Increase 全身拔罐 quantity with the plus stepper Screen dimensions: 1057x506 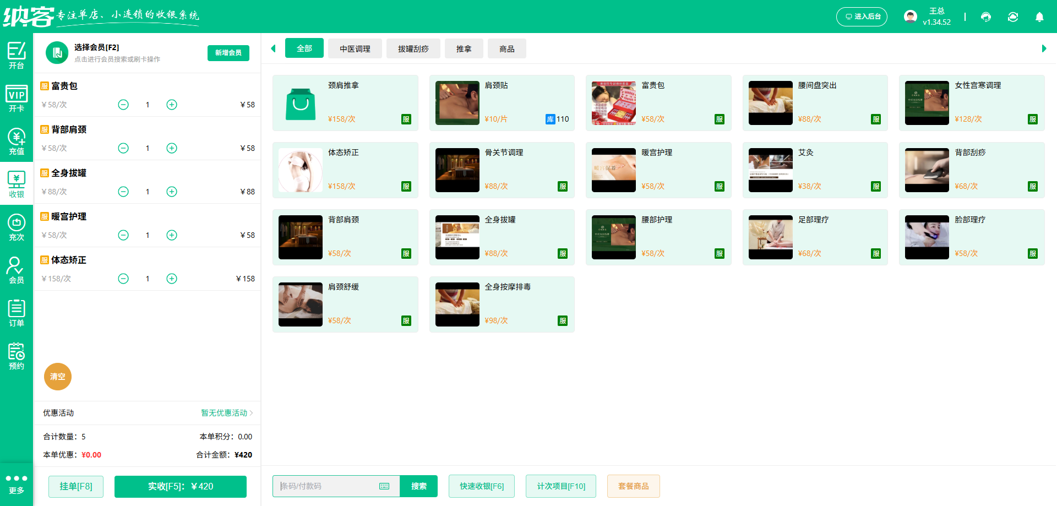(171, 192)
